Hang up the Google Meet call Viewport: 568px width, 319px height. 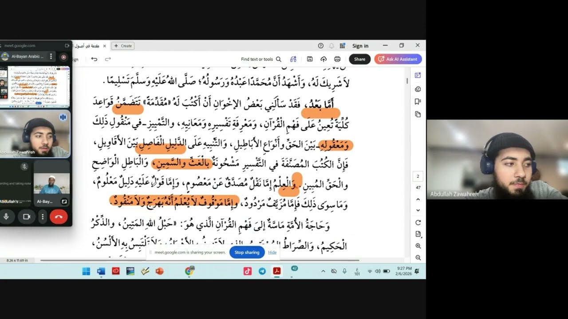59,217
